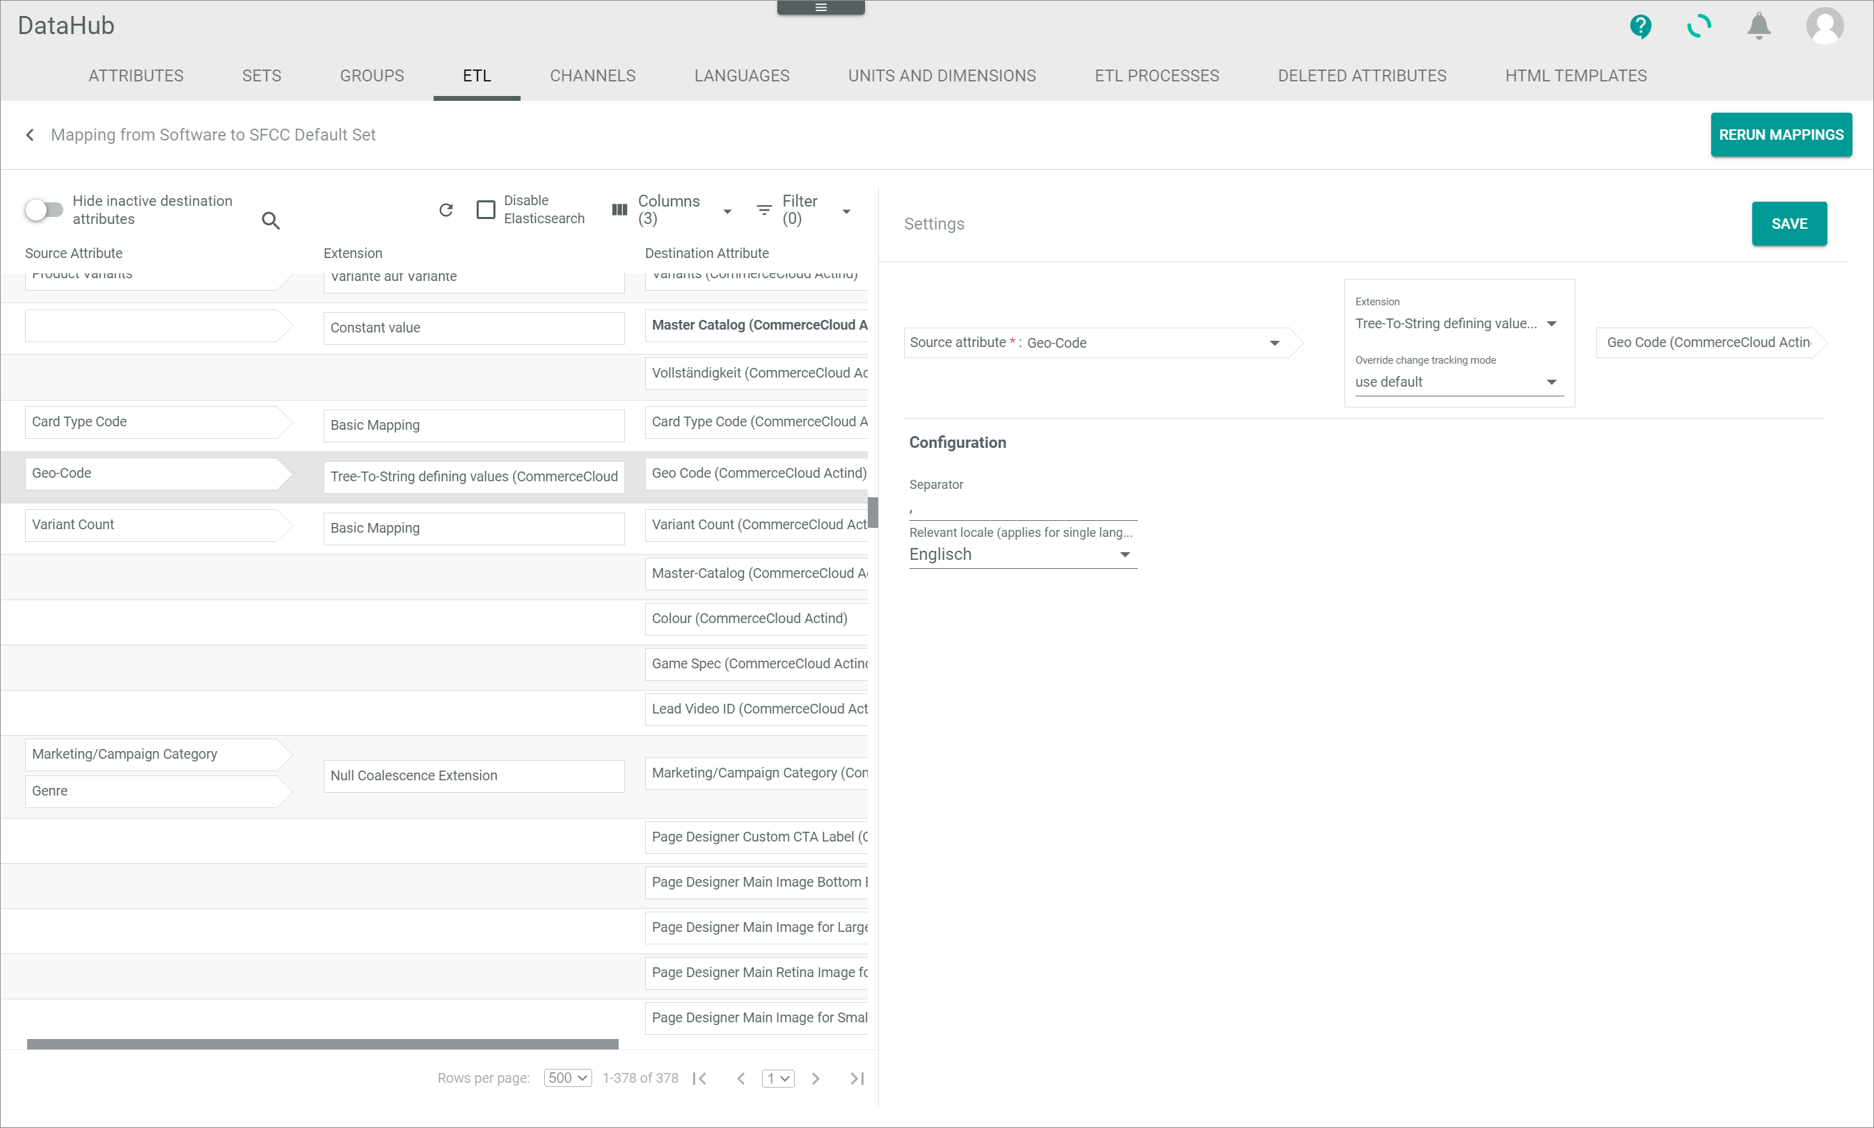Image resolution: width=1874 pixels, height=1128 pixels.
Task: Go to previous page of results
Action: pos(741,1079)
